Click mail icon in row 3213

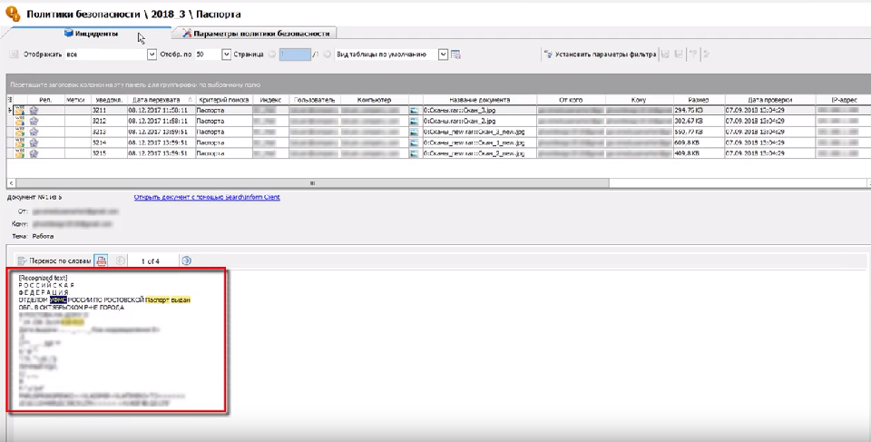tap(19, 132)
